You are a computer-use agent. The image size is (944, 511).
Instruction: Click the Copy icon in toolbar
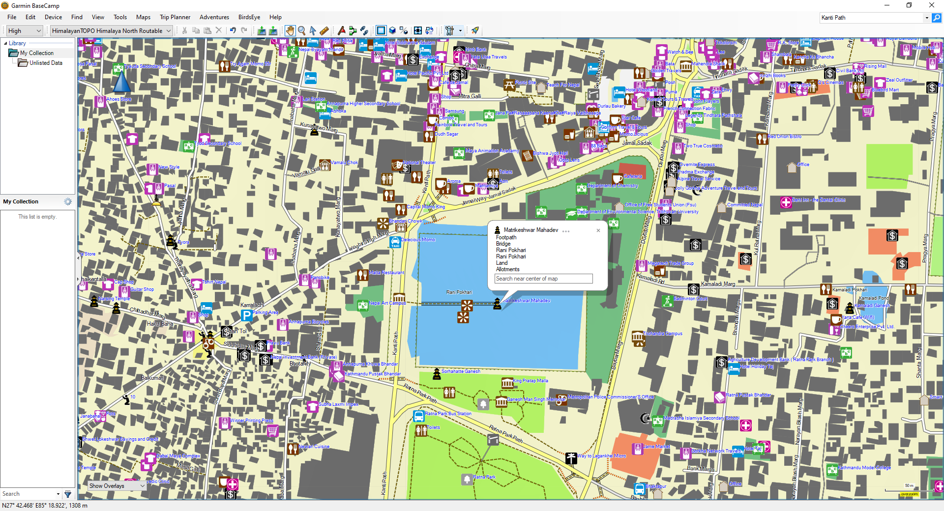pos(196,30)
